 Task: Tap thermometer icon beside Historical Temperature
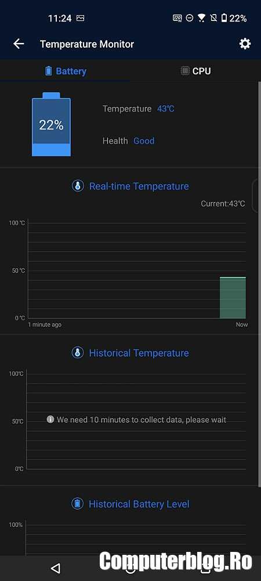coord(78,353)
